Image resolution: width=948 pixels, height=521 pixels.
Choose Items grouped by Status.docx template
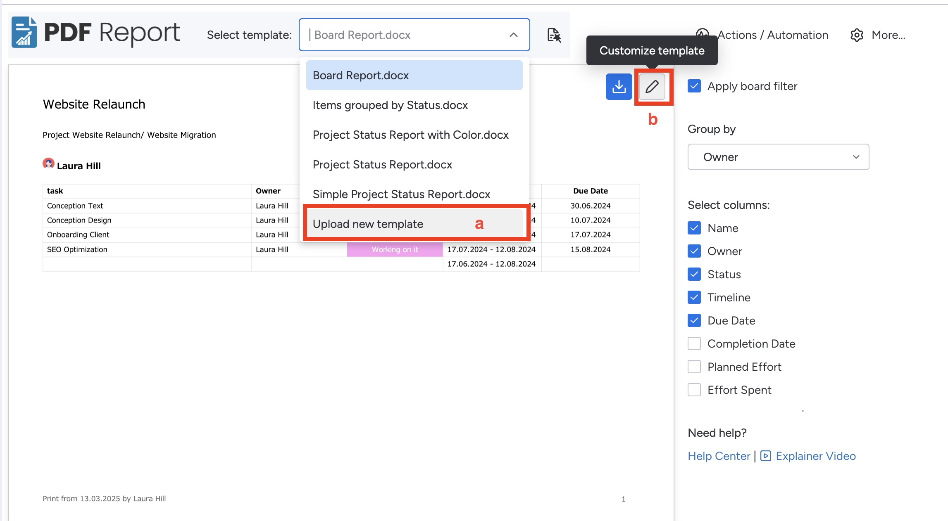click(x=390, y=105)
